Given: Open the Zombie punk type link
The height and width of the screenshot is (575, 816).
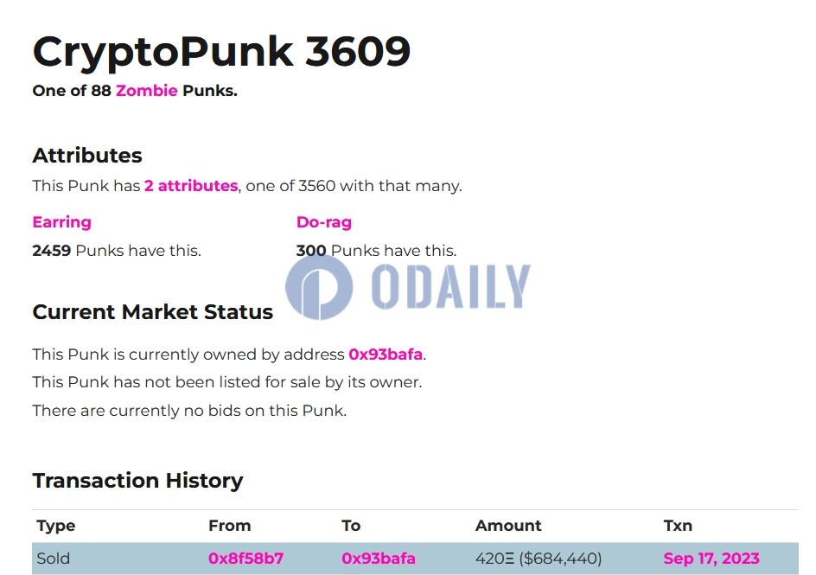Looking at the screenshot, I should (x=146, y=91).
